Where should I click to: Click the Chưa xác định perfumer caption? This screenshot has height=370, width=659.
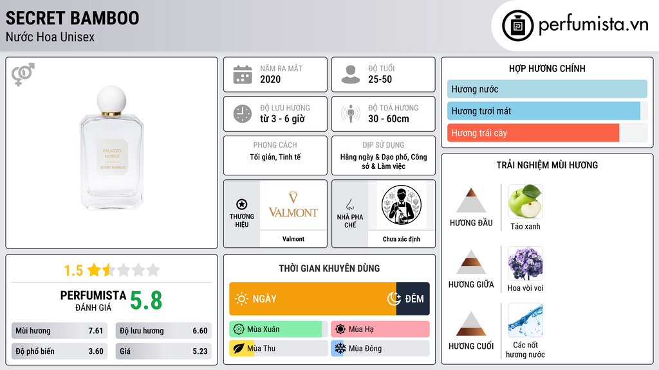click(402, 239)
